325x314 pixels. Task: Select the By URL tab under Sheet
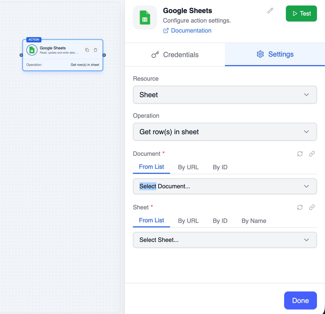(x=188, y=221)
